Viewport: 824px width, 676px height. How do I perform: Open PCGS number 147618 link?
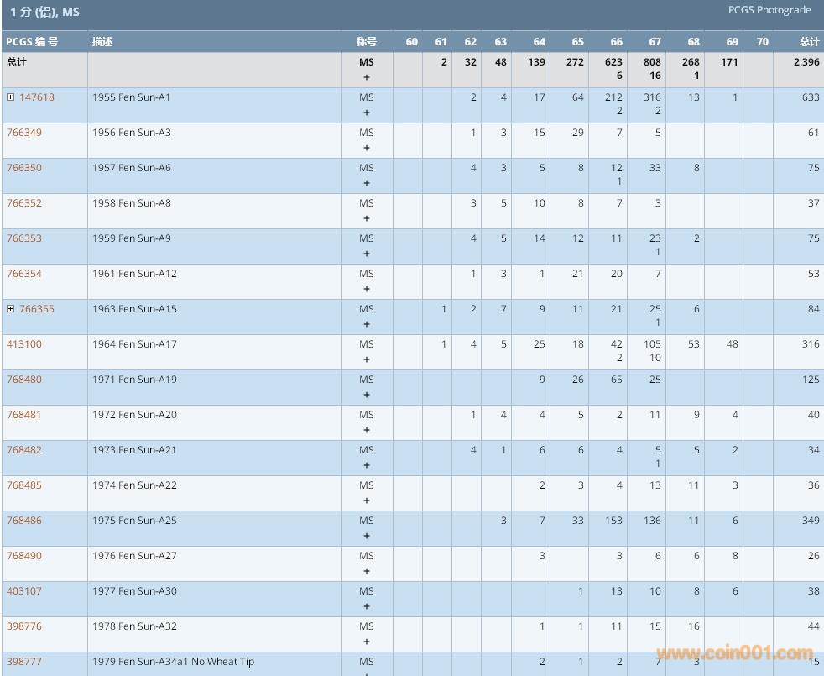(37, 97)
